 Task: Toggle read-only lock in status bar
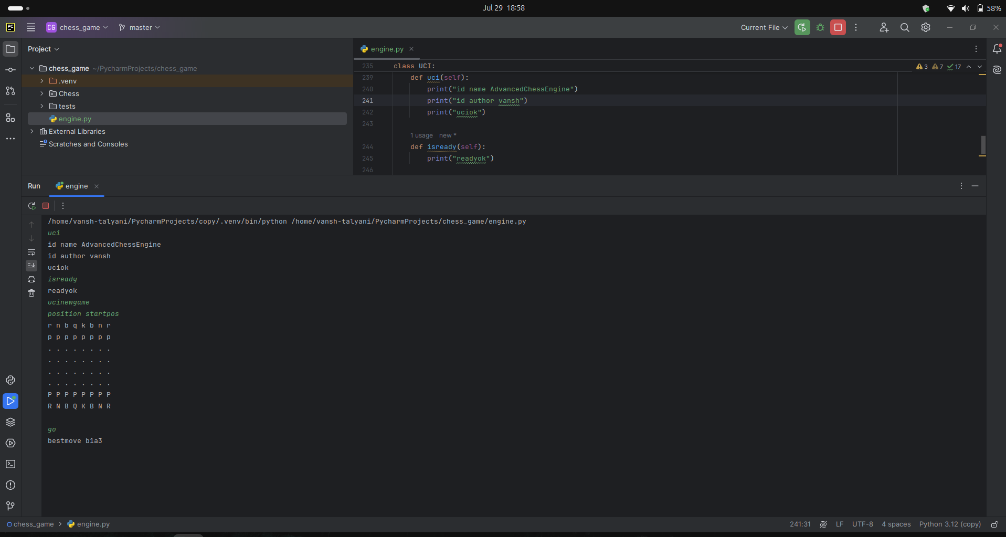point(994,524)
